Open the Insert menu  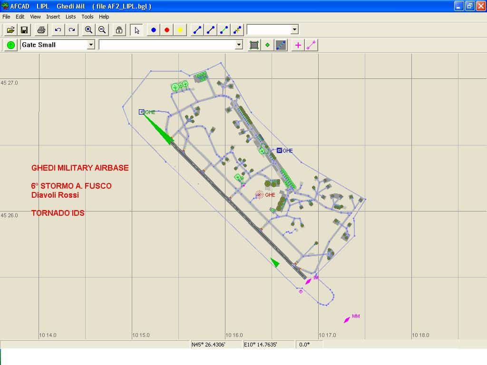tap(53, 17)
